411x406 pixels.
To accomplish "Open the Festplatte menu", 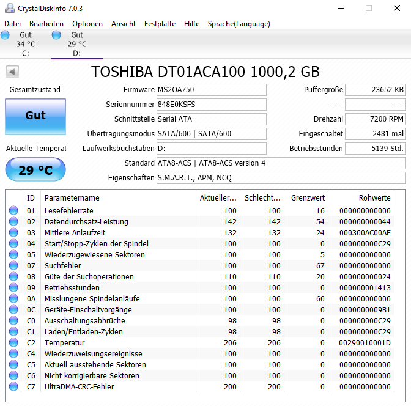I will click(x=160, y=24).
